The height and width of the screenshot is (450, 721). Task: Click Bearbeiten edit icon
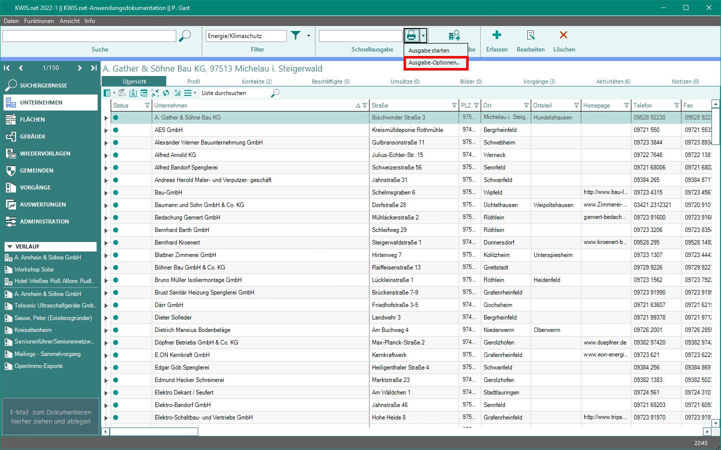click(531, 35)
